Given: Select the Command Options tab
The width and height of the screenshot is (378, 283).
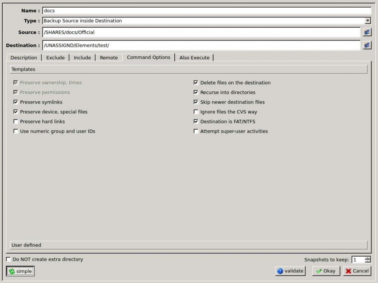Looking at the screenshot, I should (149, 57).
